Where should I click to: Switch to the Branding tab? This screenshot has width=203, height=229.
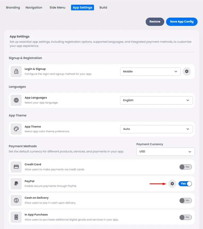coord(13,8)
